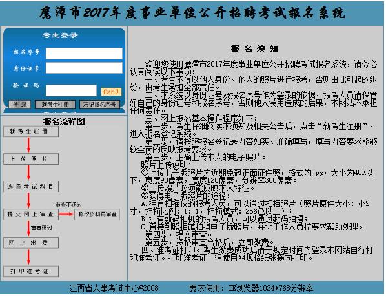
Task: Click the 登录 button
Action: point(20,105)
